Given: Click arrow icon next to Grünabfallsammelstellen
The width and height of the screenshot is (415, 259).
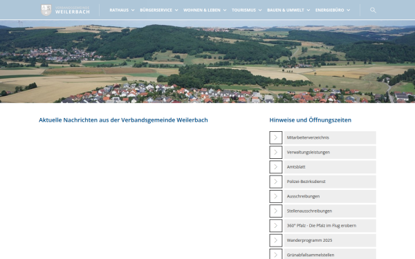Looking at the screenshot, I should (x=276, y=254).
